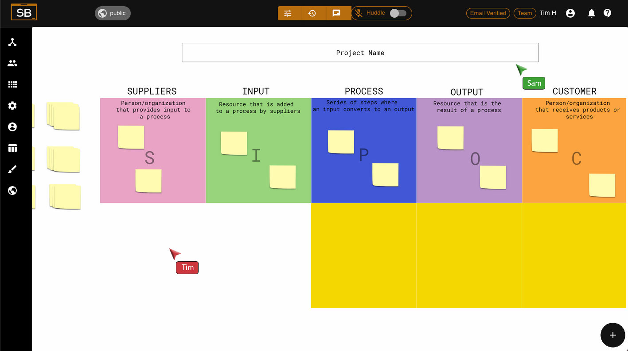The image size is (628, 351).
Task: Open the notifications bell icon
Action: click(x=591, y=13)
